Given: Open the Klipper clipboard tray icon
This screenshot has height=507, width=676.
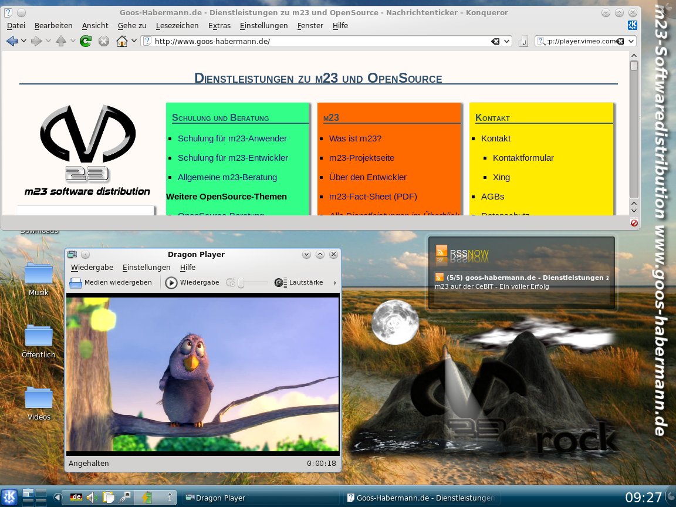Looking at the screenshot, I should point(108,498).
